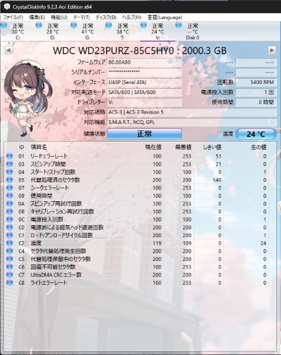Screen dimensions: 281x355
Task: Click the blue status icon for ID C7
Action: pos(10,275)
